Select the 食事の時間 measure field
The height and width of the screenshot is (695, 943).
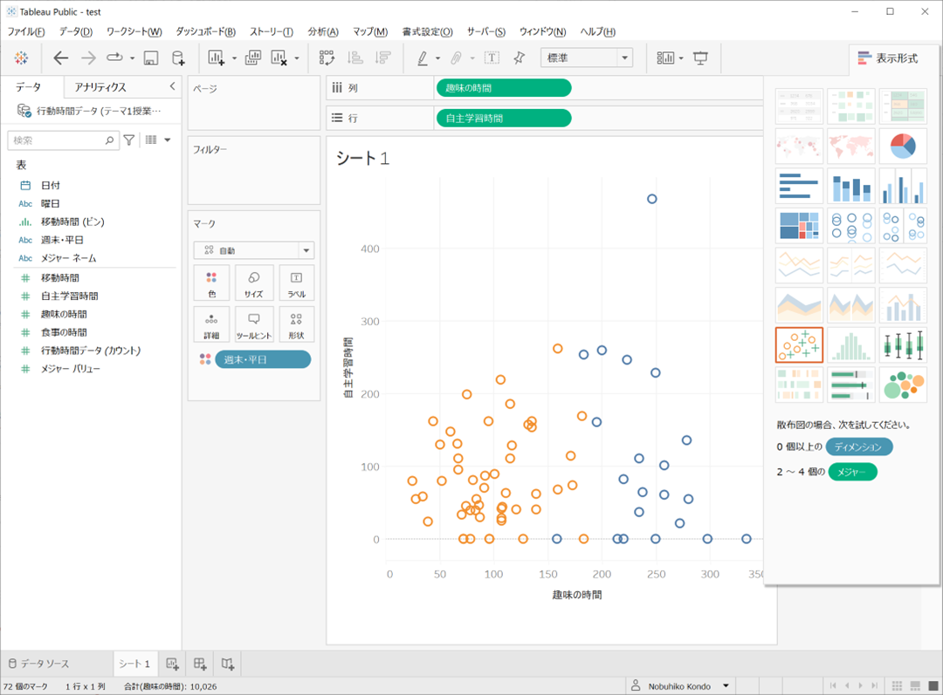[x=64, y=332]
